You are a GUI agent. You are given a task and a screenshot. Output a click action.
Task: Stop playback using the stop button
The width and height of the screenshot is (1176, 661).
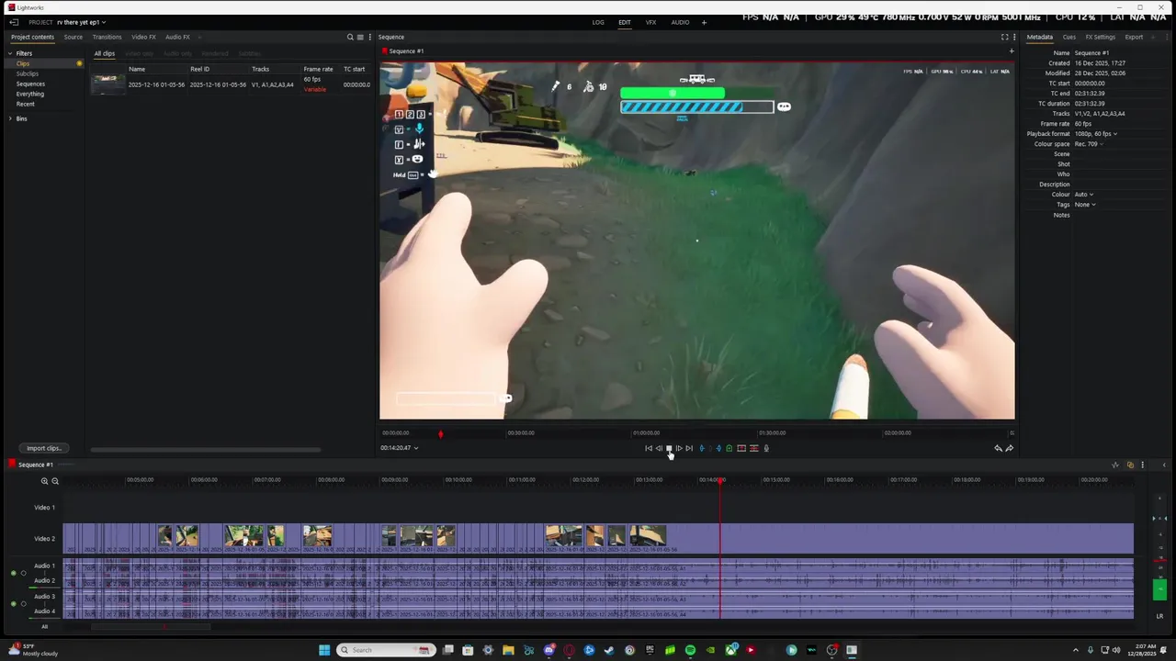coord(669,448)
